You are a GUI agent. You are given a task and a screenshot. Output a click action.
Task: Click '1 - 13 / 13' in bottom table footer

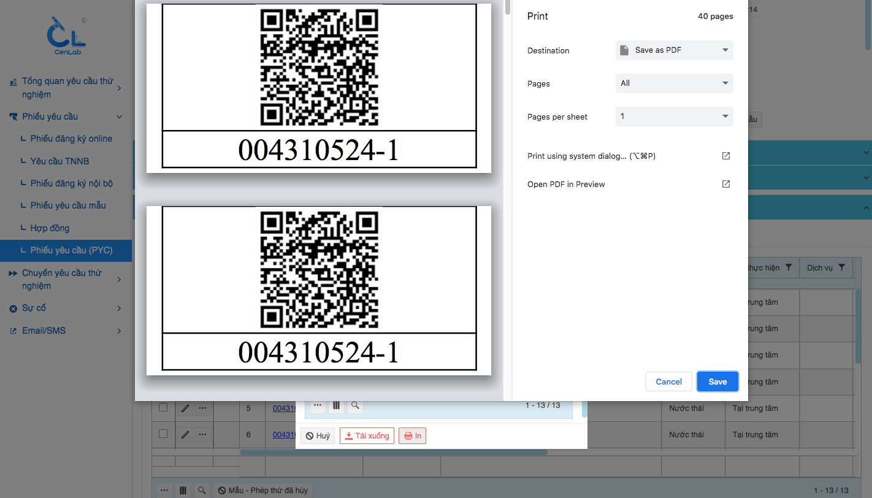pyautogui.click(x=831, y=491)
